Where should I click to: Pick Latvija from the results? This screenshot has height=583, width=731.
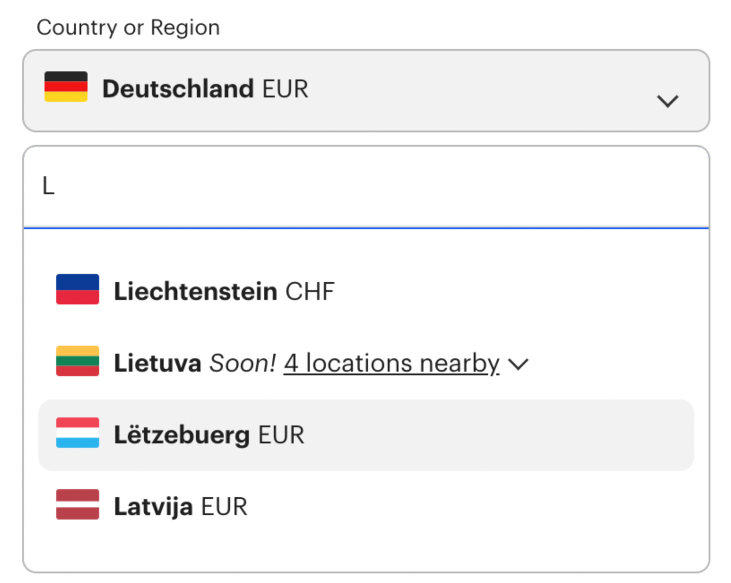153,506
